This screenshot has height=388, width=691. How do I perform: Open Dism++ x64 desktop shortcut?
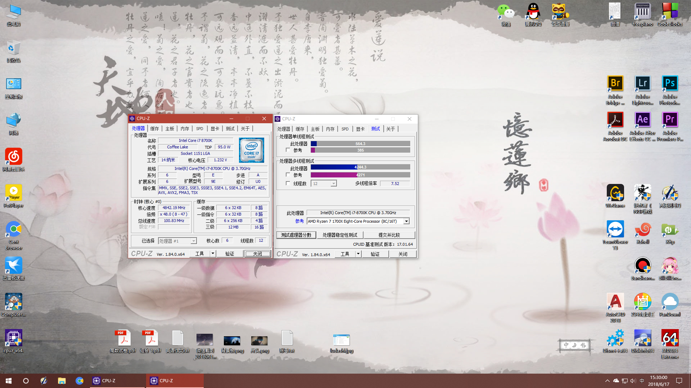[x=615, y=341]
